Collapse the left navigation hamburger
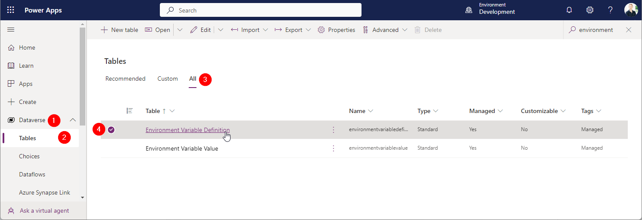This screenshot has height=220, width=642. click(x=11, y=29)
